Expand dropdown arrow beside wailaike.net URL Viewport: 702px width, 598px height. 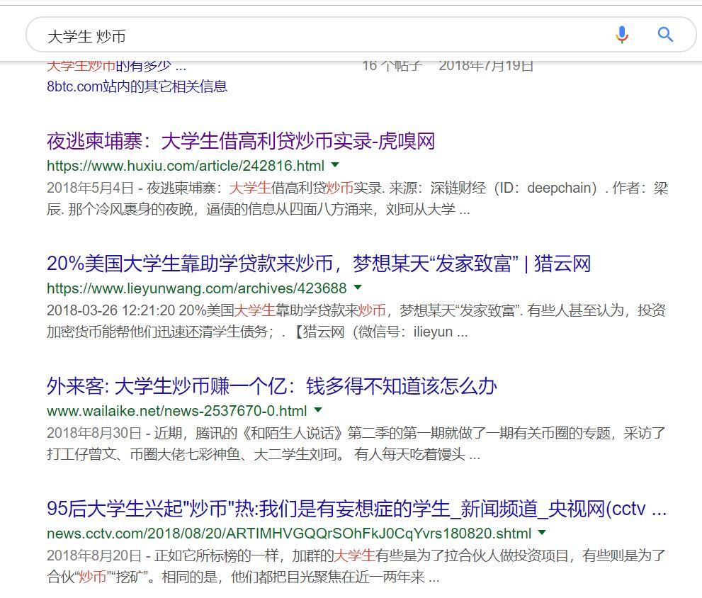point(318,410)
